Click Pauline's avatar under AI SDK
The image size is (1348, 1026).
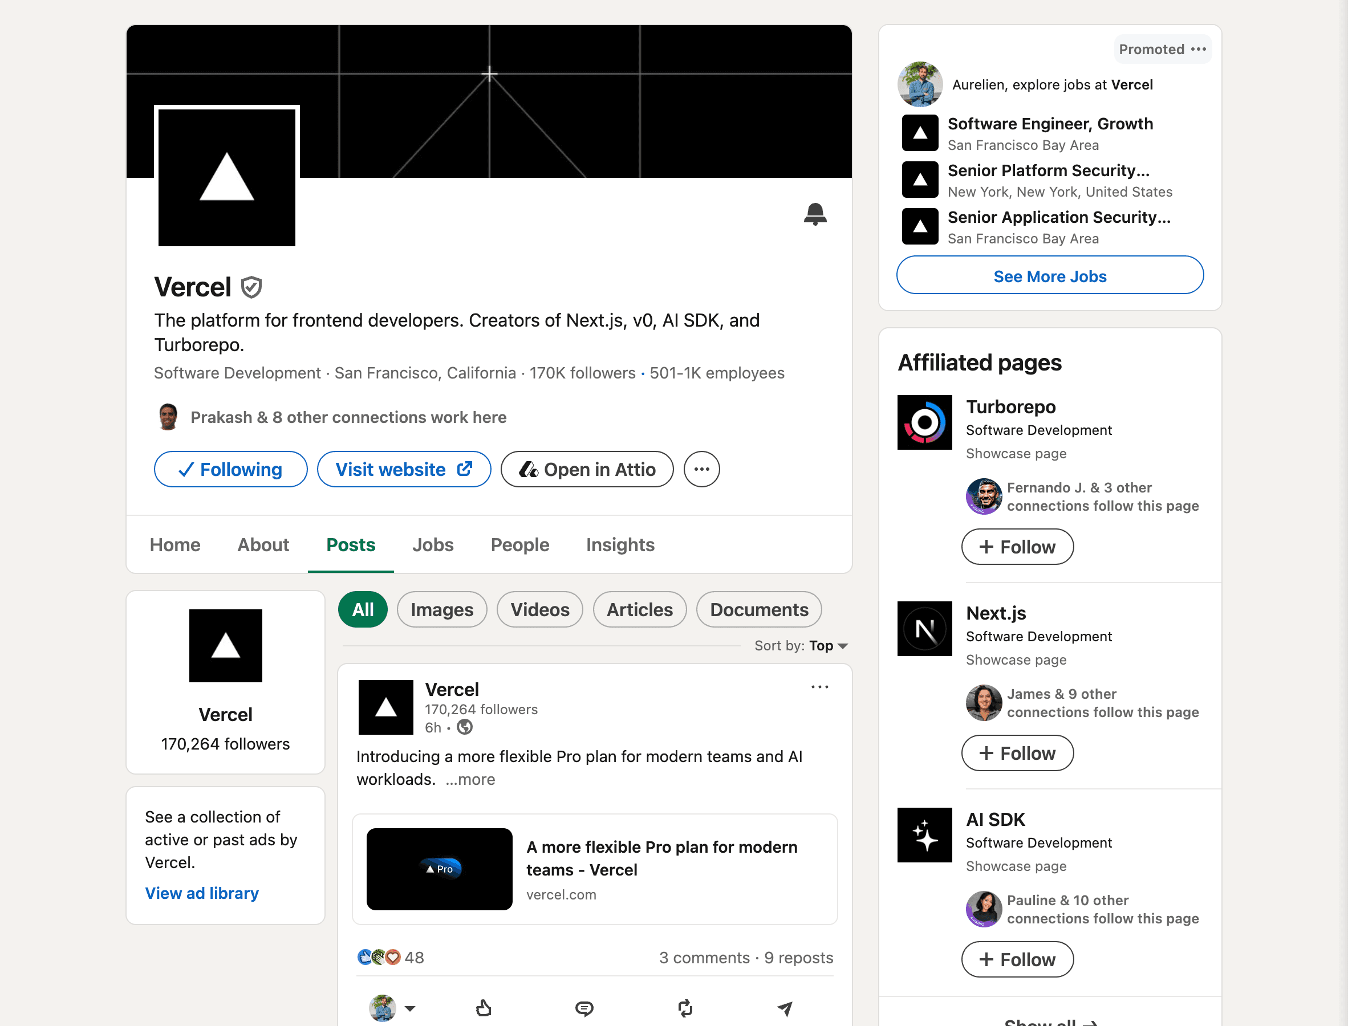tap(984, 909)
